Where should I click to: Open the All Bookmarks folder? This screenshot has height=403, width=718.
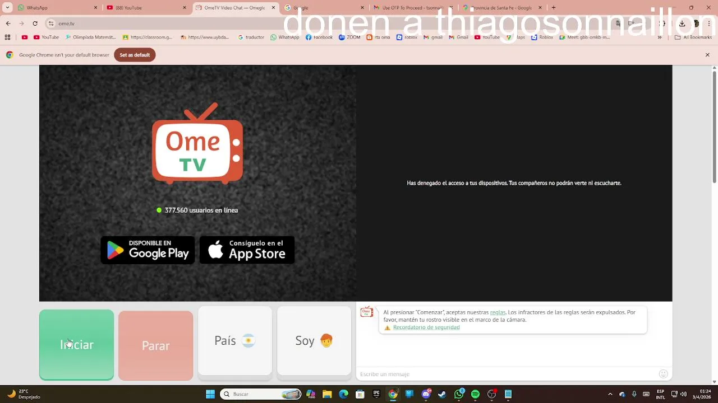[x=693, y=38]
